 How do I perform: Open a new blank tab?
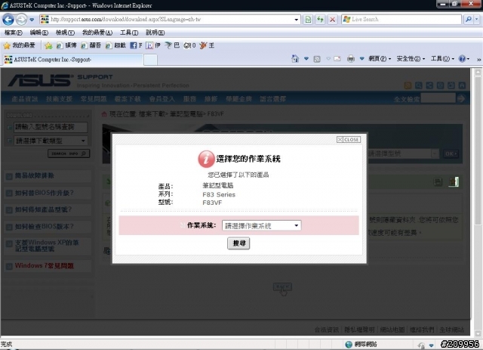coord(150,60)
